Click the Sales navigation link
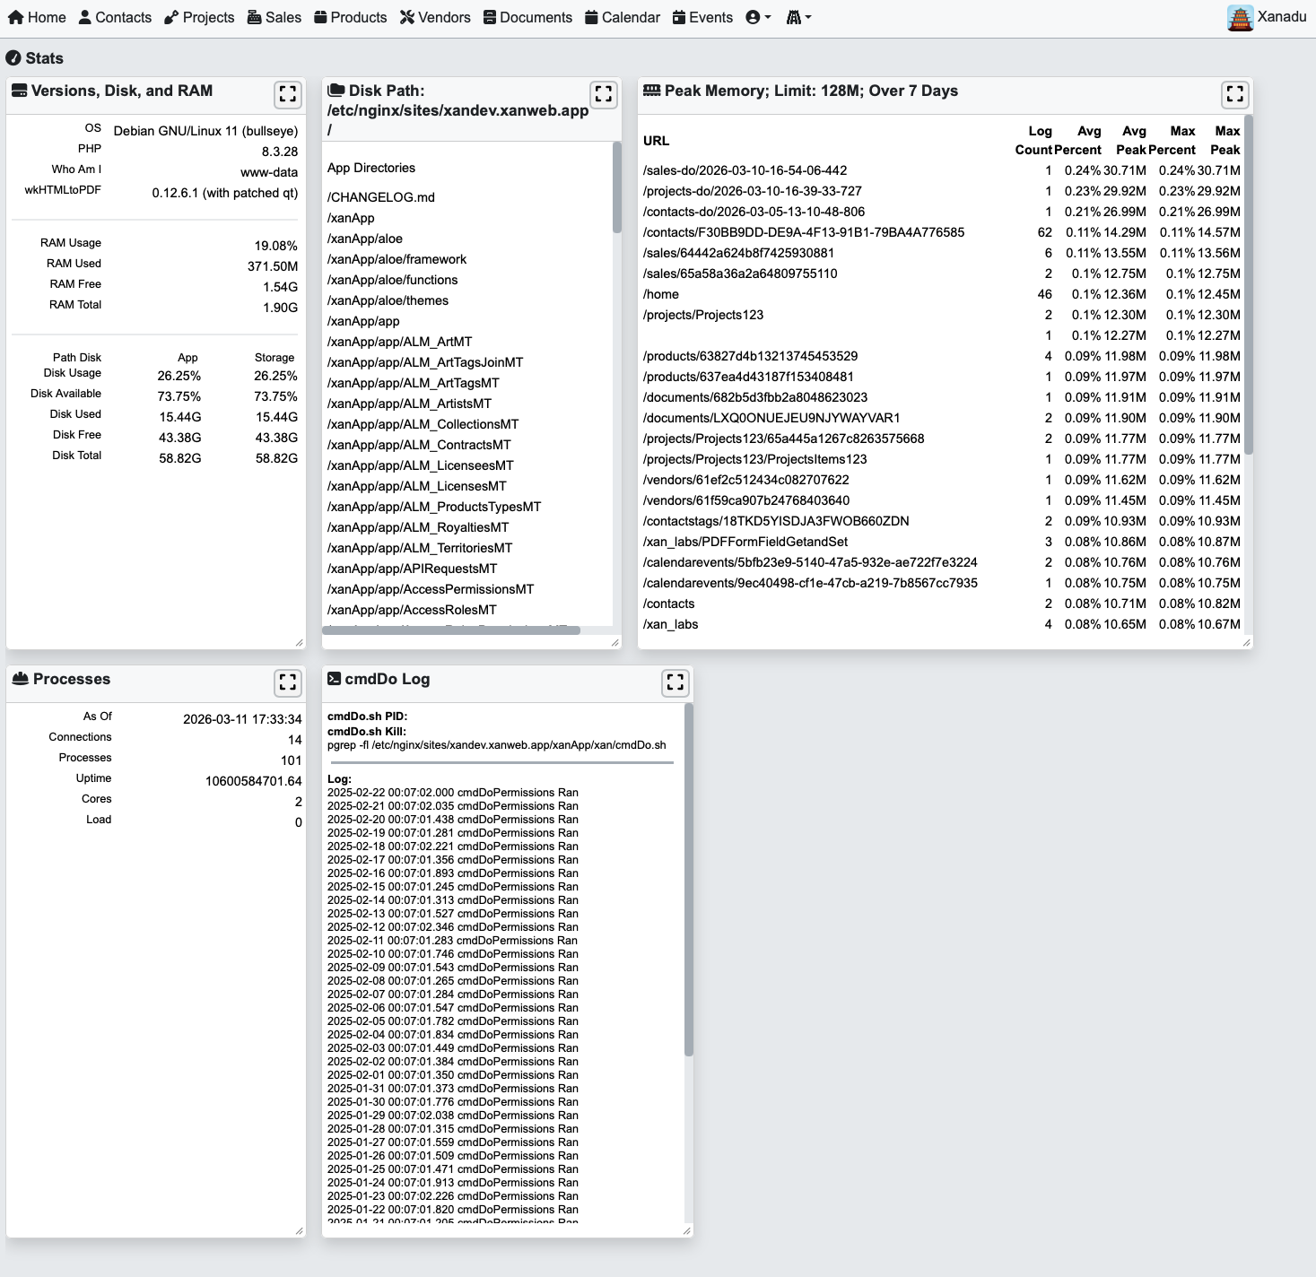 coord(274,18)
